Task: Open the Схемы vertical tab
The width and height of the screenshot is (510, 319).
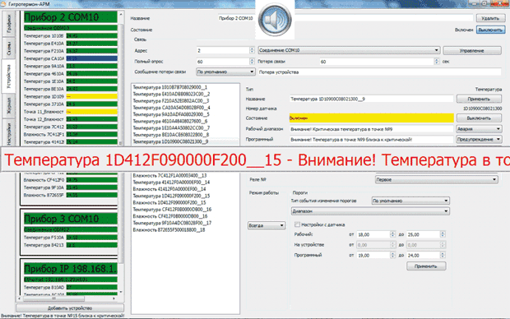Action: click(8, 49)
